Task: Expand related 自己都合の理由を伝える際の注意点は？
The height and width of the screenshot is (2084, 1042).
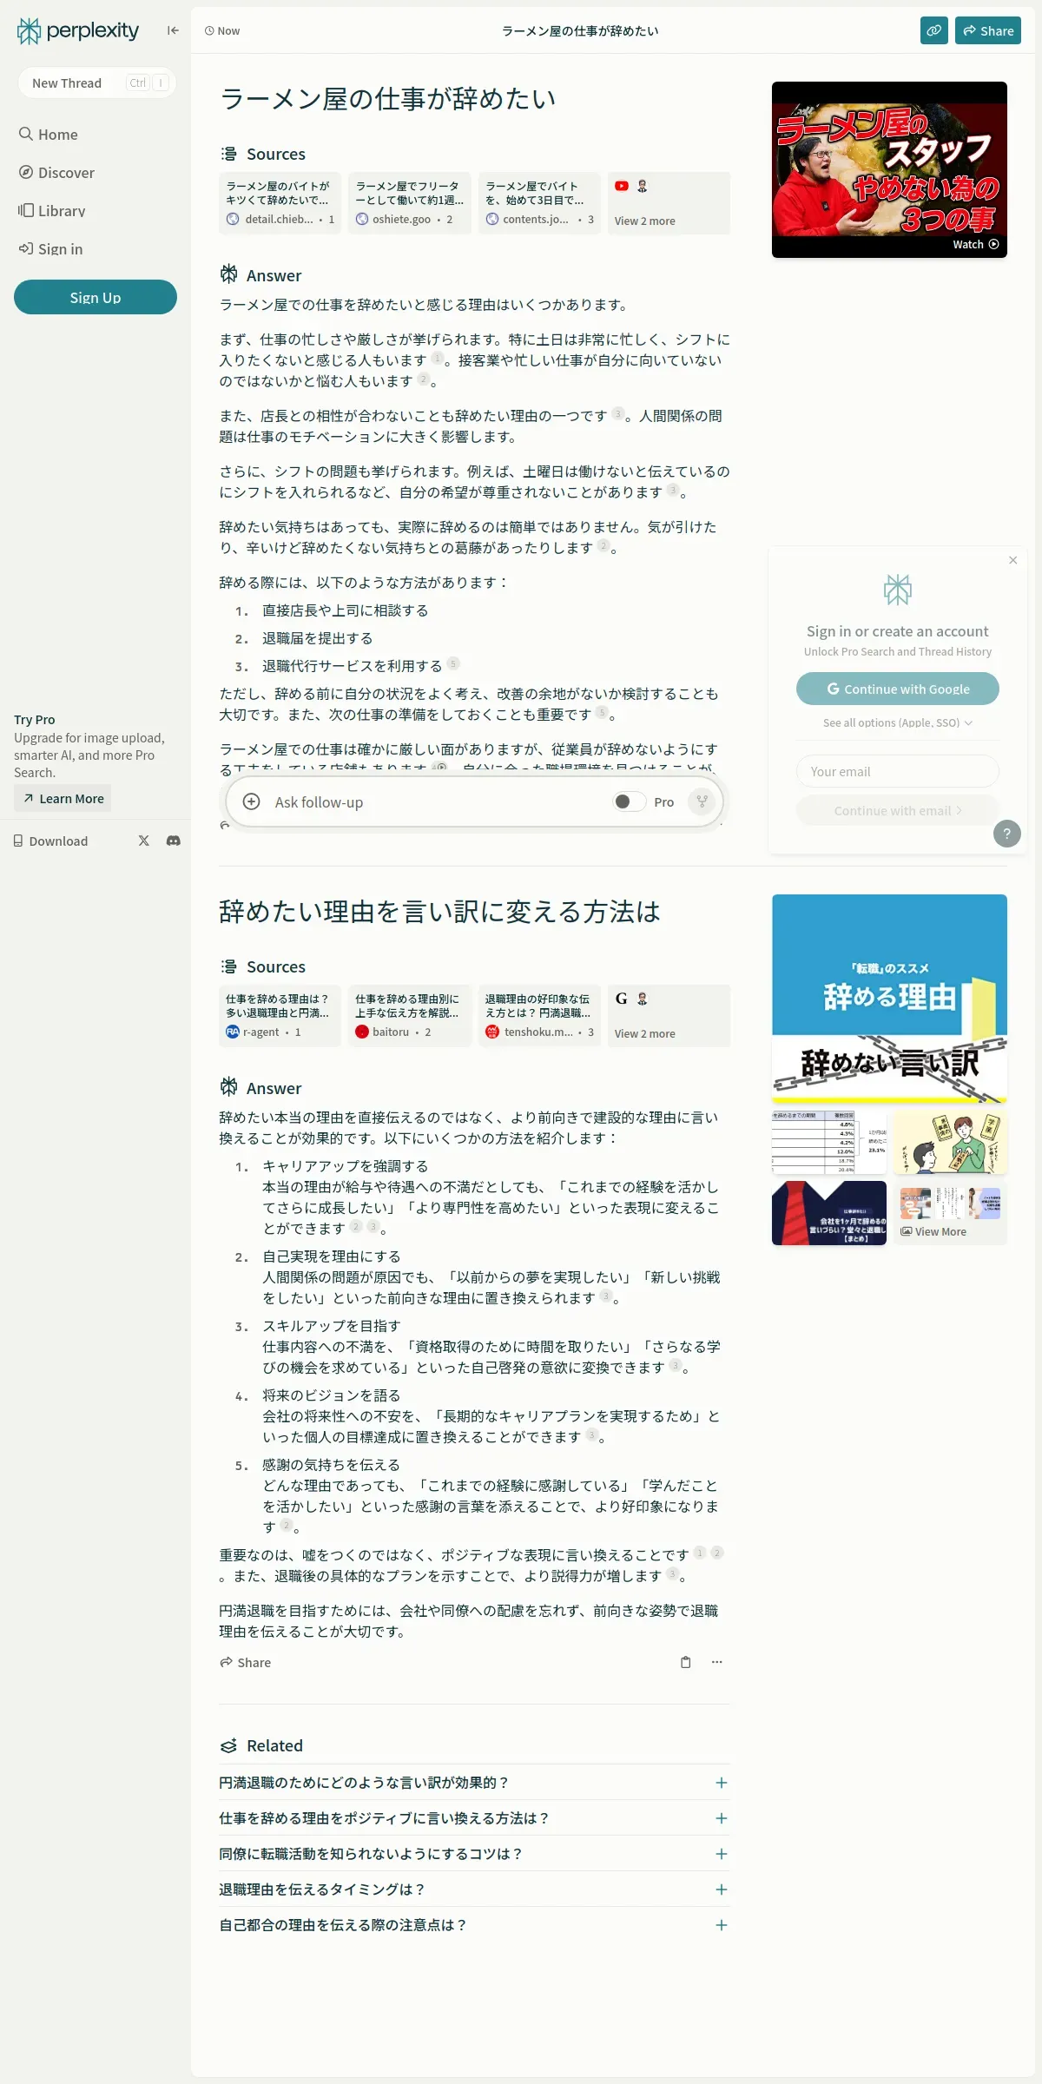Action: point(473,1925)
